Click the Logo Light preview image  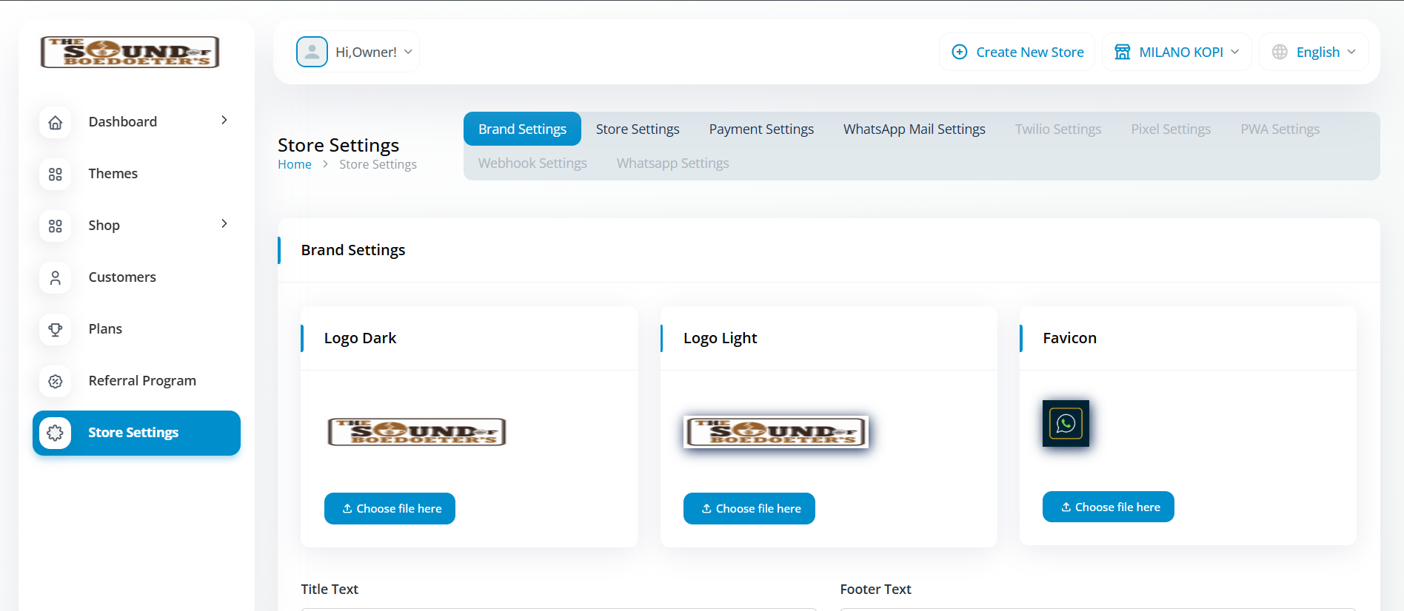[x=776, y=432]
